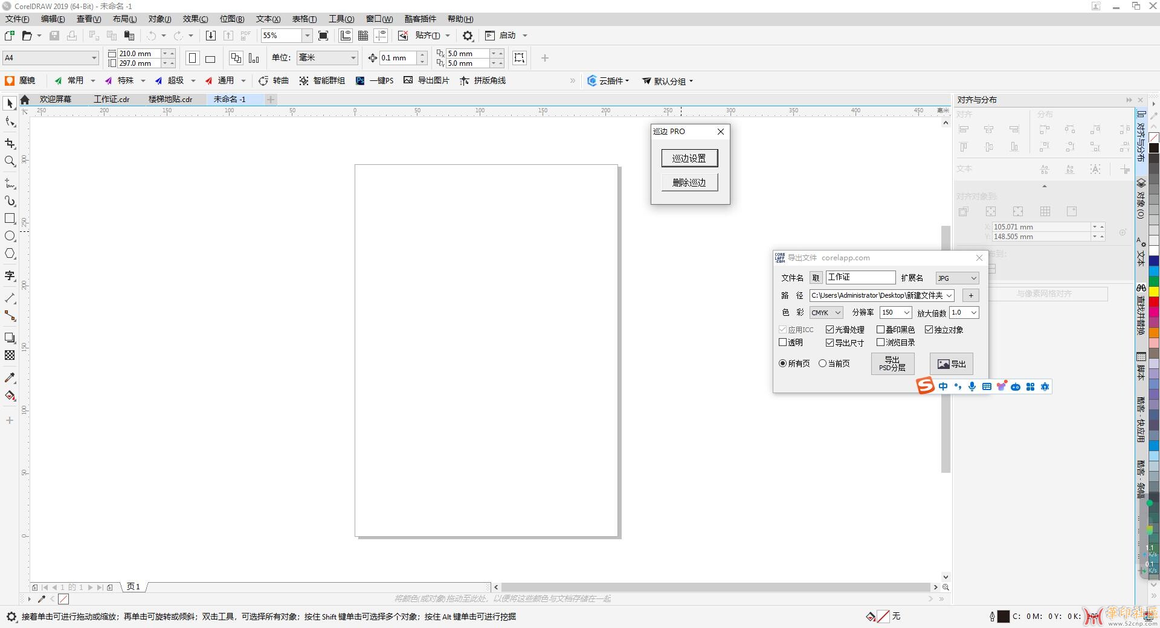Select the Text tool in toolbox
The height and width of the screenshot is (628, 1160).
pos(10,276)
